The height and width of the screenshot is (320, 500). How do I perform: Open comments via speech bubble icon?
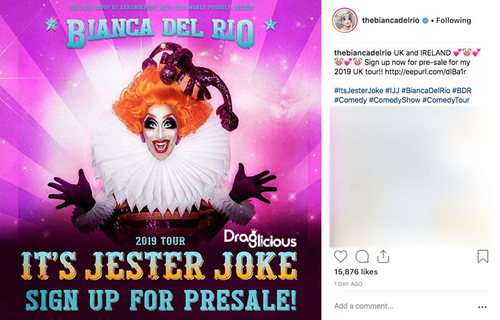362,256
